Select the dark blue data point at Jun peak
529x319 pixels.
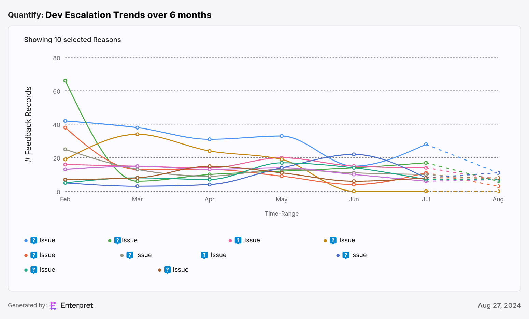tap(354, 154)
